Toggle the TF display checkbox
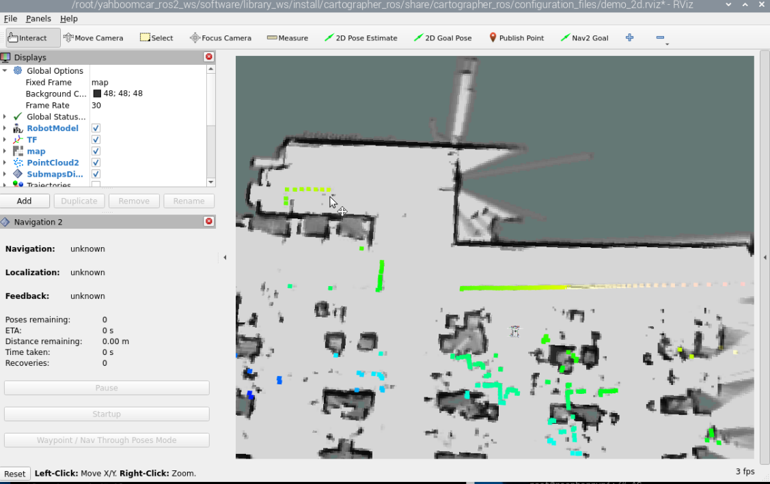 pyautogui.click(x=96, y=140)
